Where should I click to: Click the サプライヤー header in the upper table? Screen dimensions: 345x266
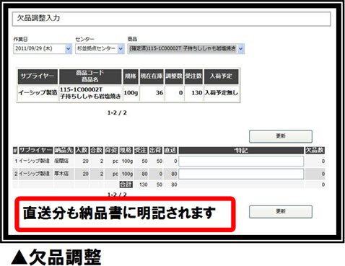(38, 76)
